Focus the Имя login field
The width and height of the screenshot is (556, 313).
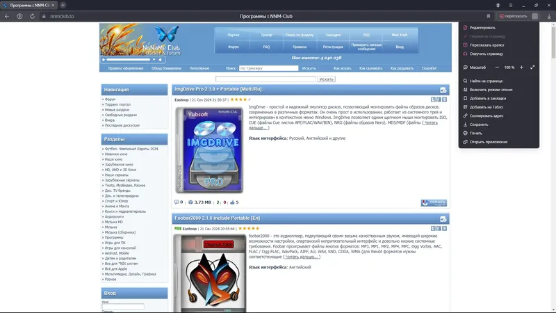123,306
